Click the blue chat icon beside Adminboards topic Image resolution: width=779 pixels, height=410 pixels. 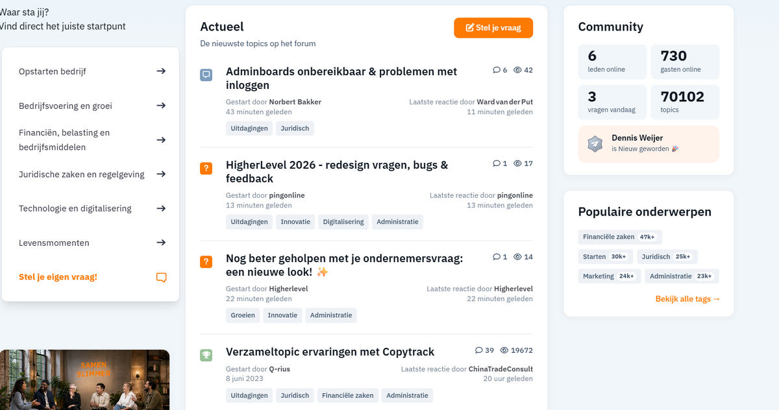(x=206, y=75)
